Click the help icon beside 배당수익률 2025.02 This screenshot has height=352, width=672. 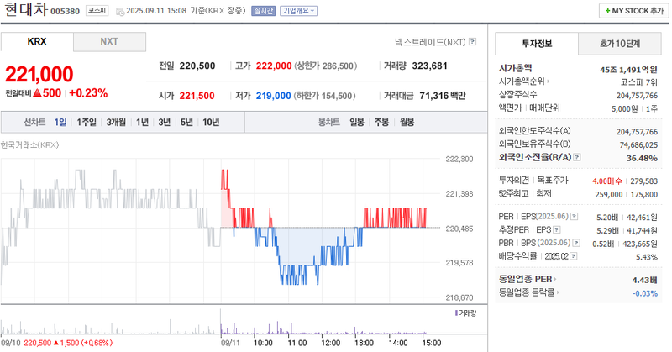(574, 256)
